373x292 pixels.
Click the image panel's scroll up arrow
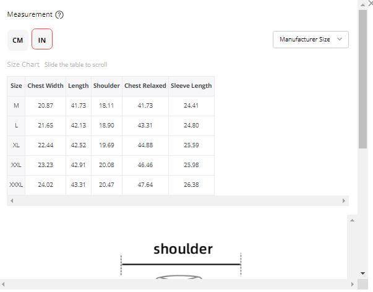[x=353, y=220]
